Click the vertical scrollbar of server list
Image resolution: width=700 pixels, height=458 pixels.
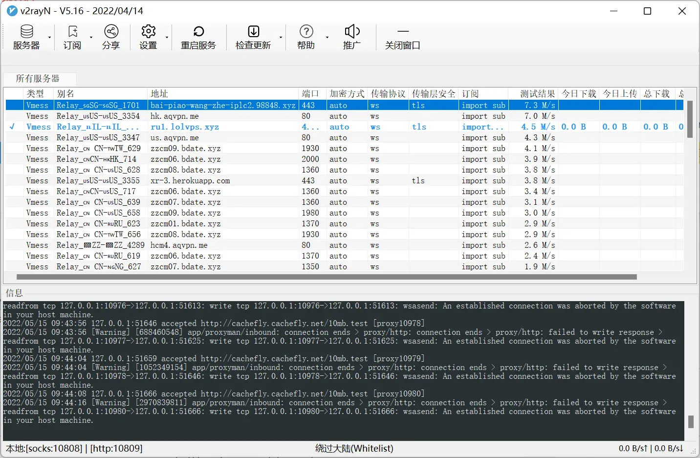pos(690,119)
